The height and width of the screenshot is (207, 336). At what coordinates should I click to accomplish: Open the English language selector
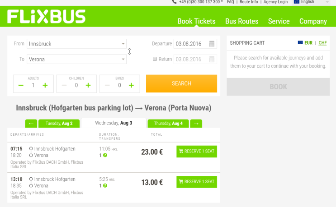312,2
